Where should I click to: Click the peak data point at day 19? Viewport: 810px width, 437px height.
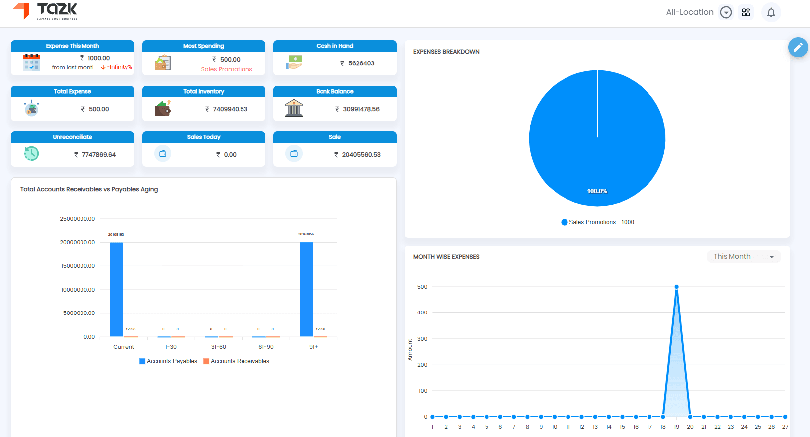(676, 287)
